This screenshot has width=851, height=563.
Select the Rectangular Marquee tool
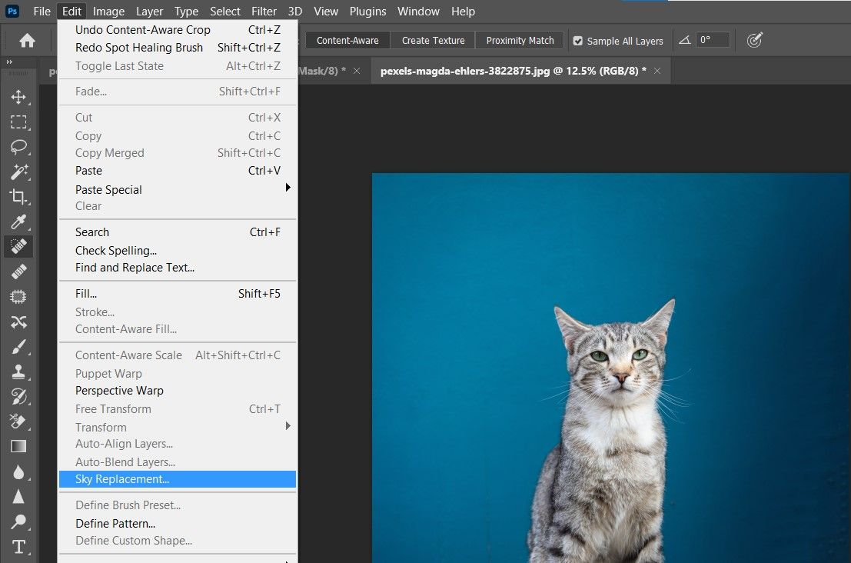pyautogui.click(x=18, y=122)
